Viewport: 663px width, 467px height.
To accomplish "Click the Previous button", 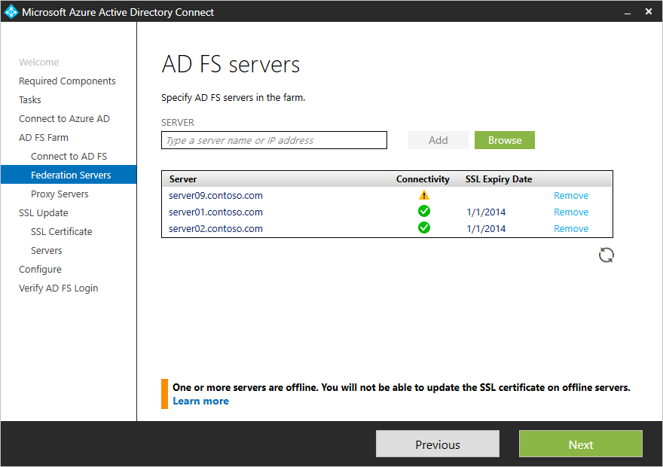I will [437, 444].
